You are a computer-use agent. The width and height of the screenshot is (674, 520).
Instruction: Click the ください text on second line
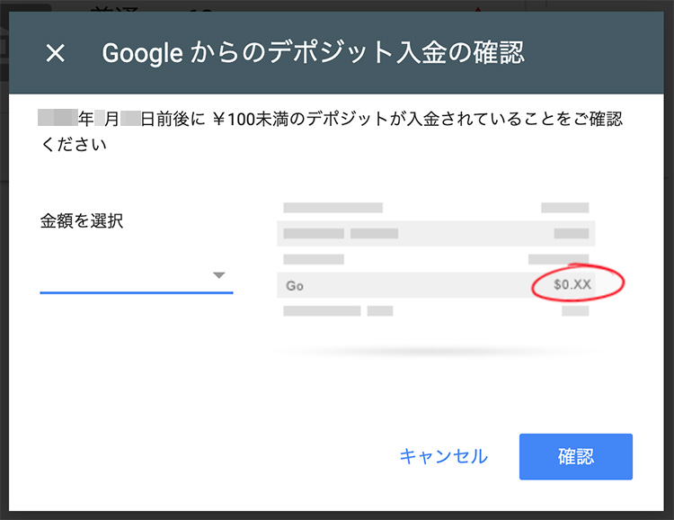(74, 145)
